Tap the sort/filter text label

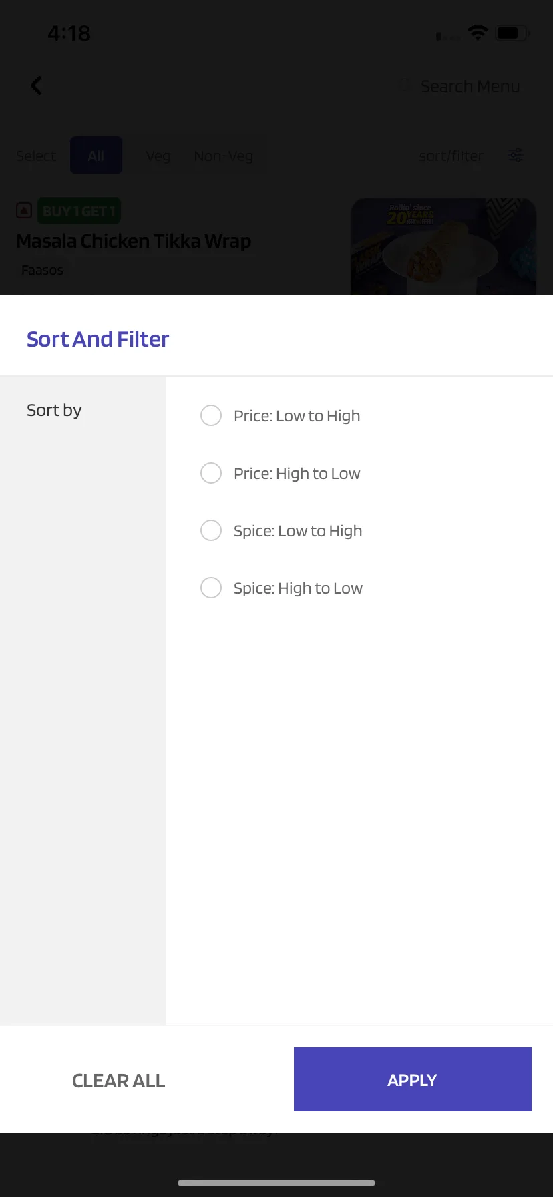[451, 156]
